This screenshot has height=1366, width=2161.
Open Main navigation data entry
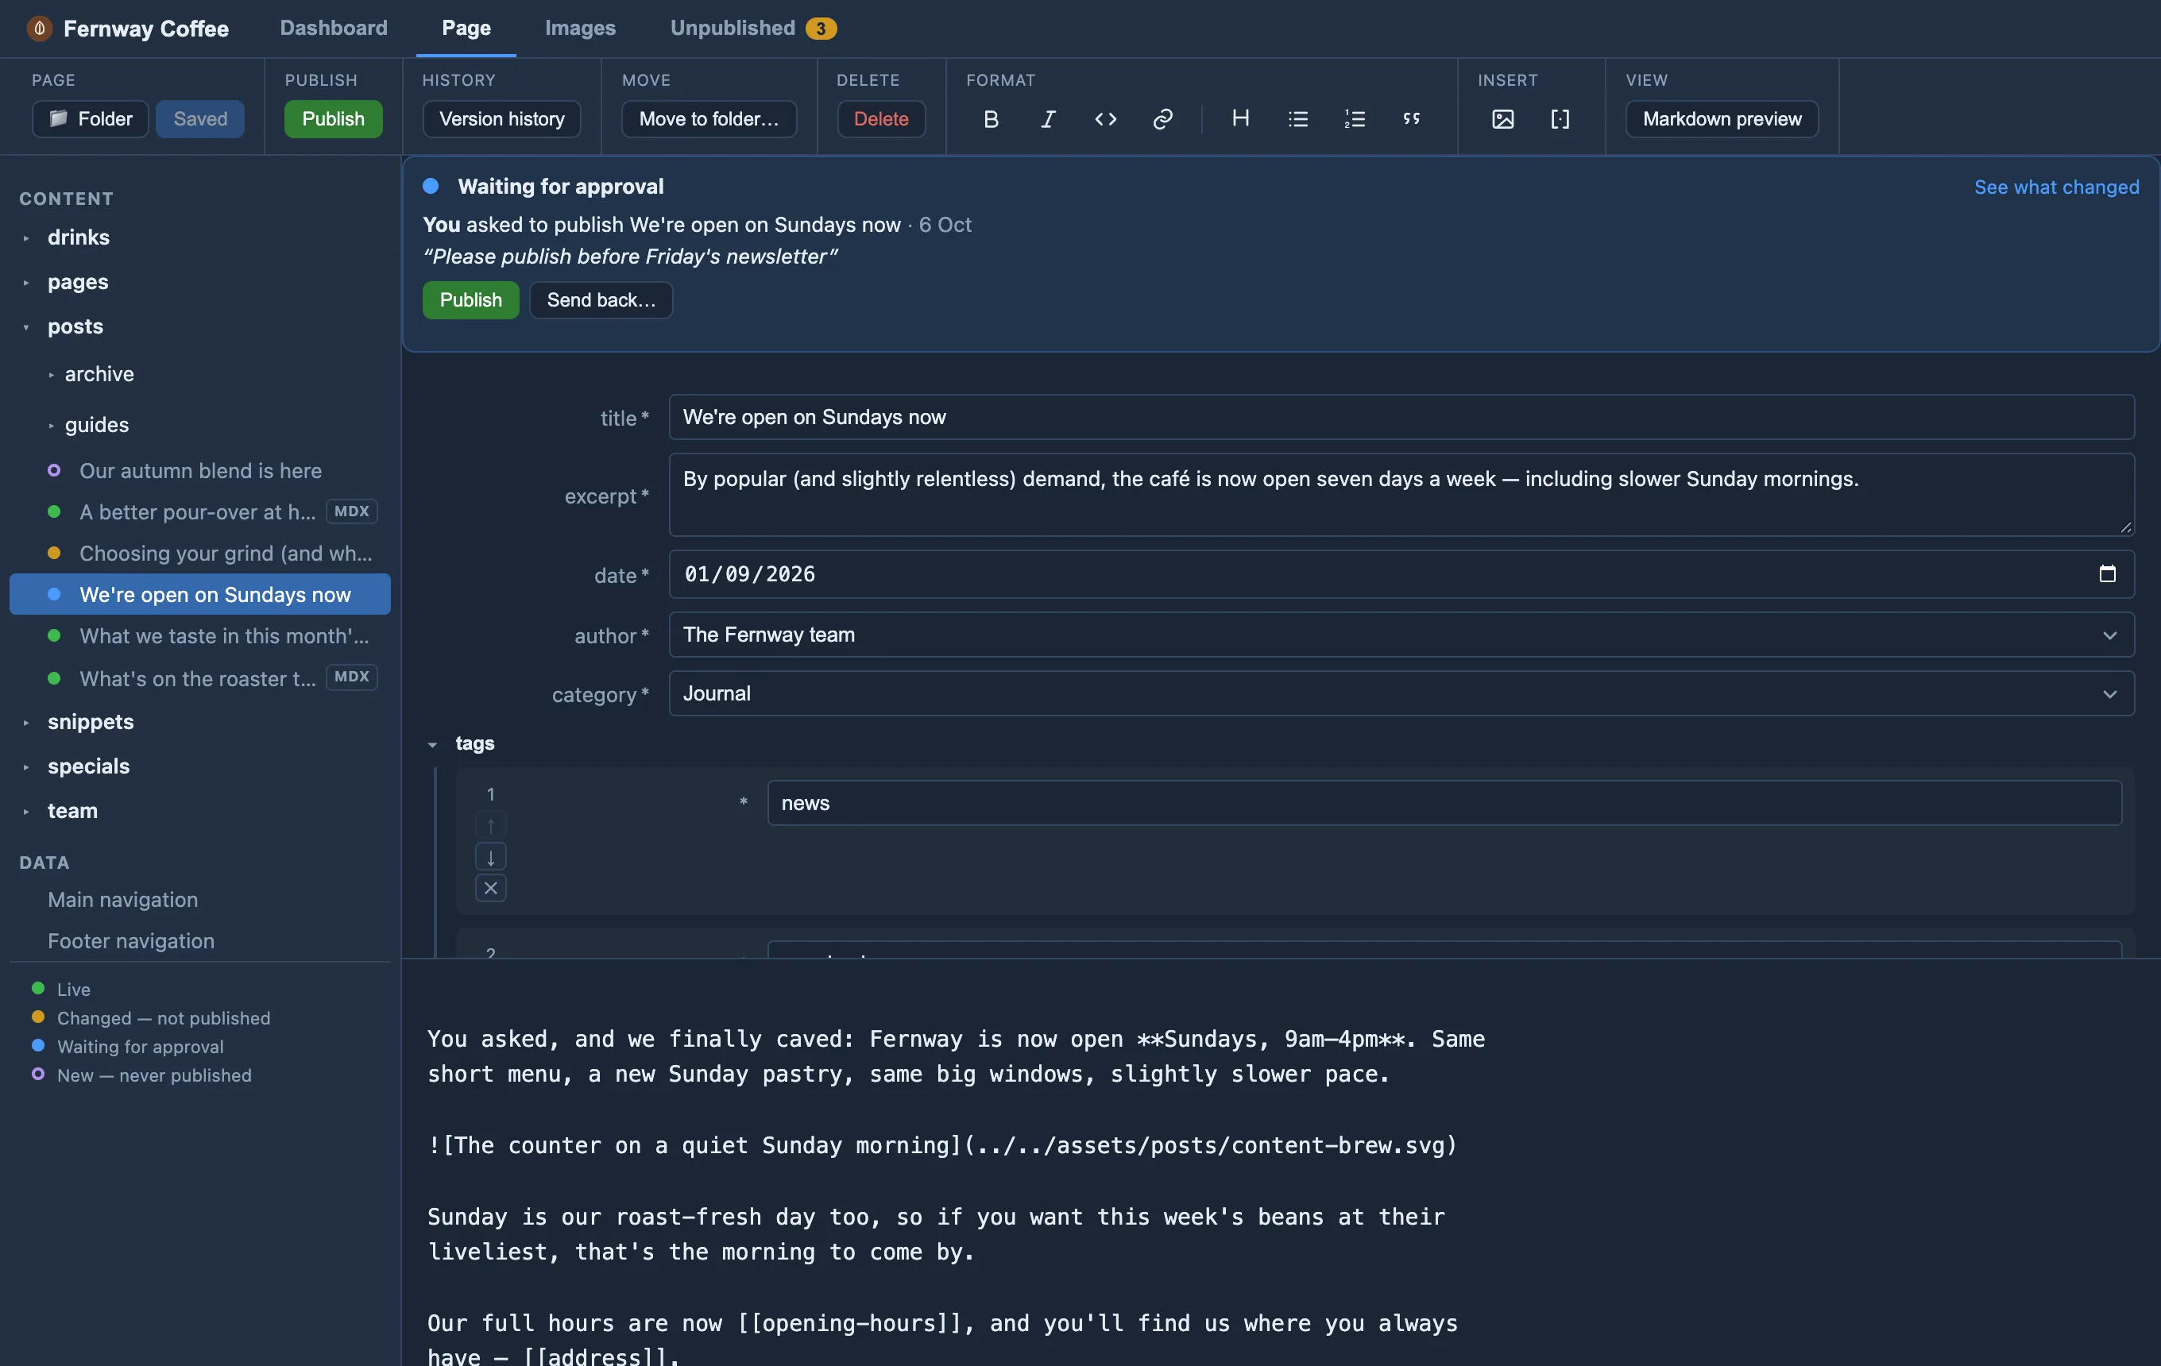click(123, 900)
